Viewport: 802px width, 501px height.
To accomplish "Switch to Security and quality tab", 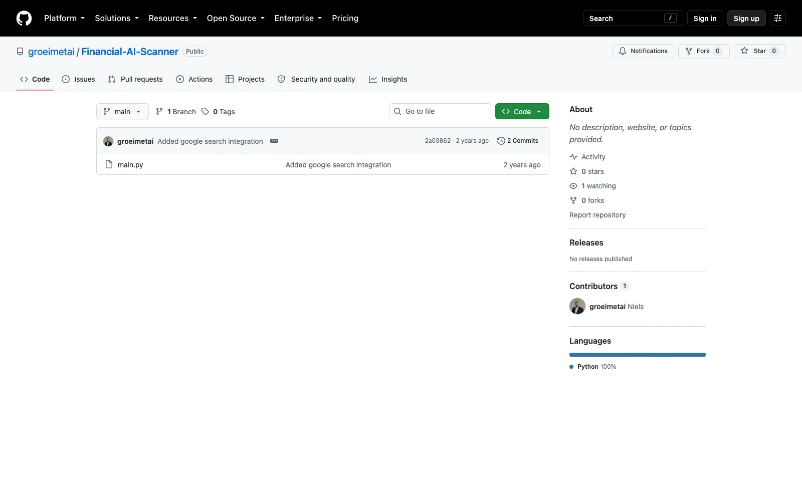I will point(316,79).
